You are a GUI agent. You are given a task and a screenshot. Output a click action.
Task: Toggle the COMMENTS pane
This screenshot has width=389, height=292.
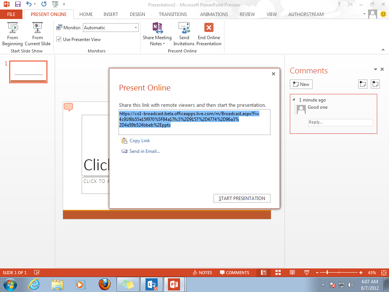234,272
